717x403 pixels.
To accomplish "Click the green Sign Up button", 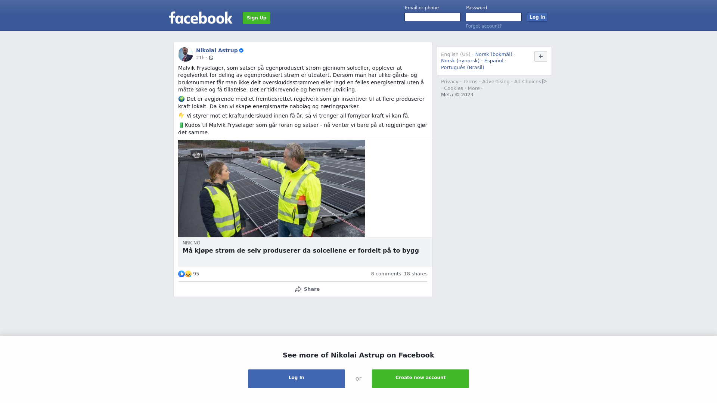I will pos(257,18).
